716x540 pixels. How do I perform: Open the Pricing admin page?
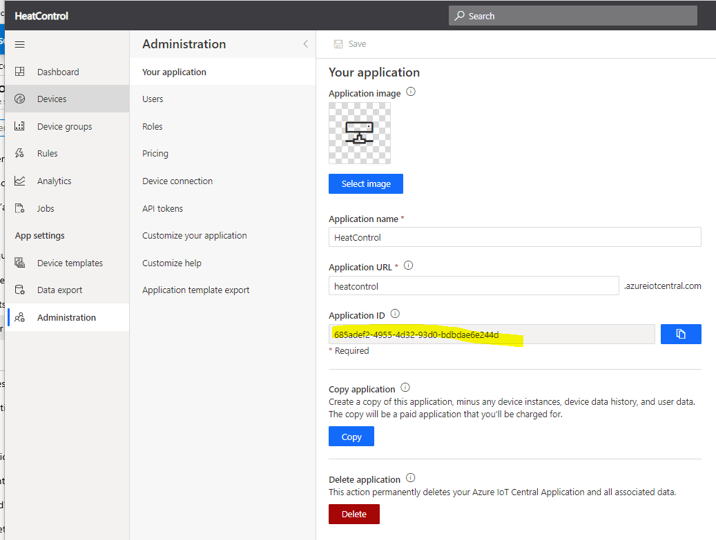(223, 153)
